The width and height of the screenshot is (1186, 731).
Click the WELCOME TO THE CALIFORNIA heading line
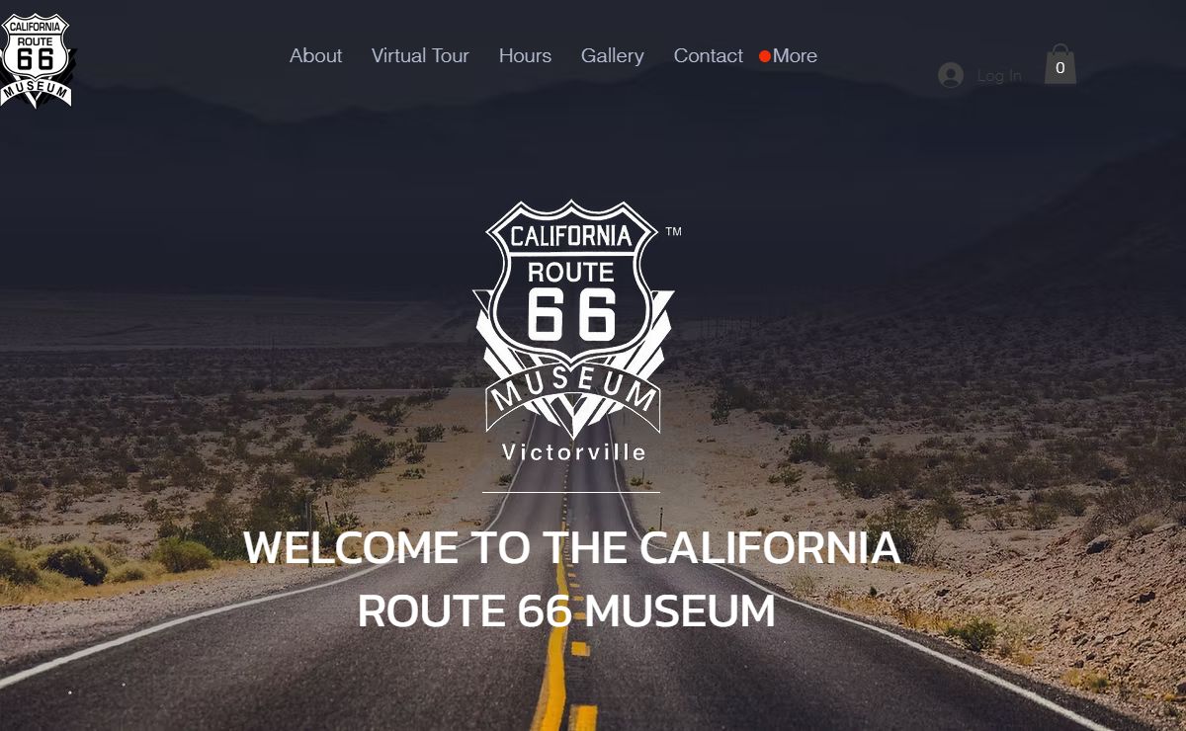(572, 547)
